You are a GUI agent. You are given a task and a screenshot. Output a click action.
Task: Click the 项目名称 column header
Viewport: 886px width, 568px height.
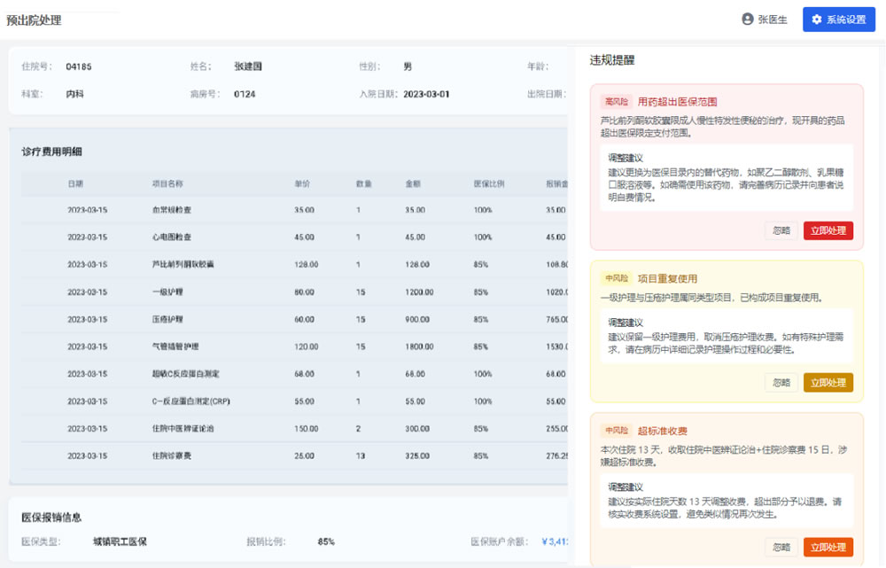click(167, 183)
